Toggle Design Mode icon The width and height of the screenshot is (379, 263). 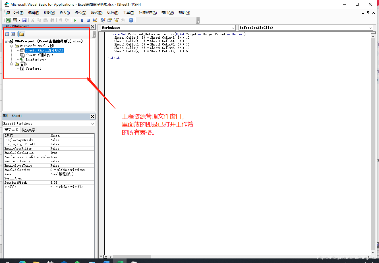coord(95,20)
